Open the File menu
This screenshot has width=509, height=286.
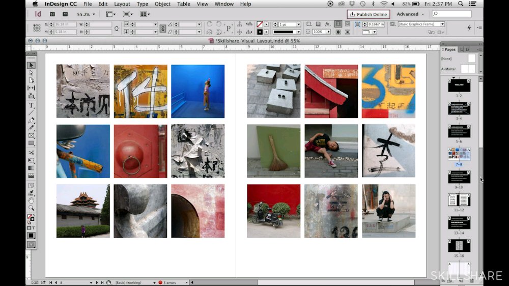88,4
